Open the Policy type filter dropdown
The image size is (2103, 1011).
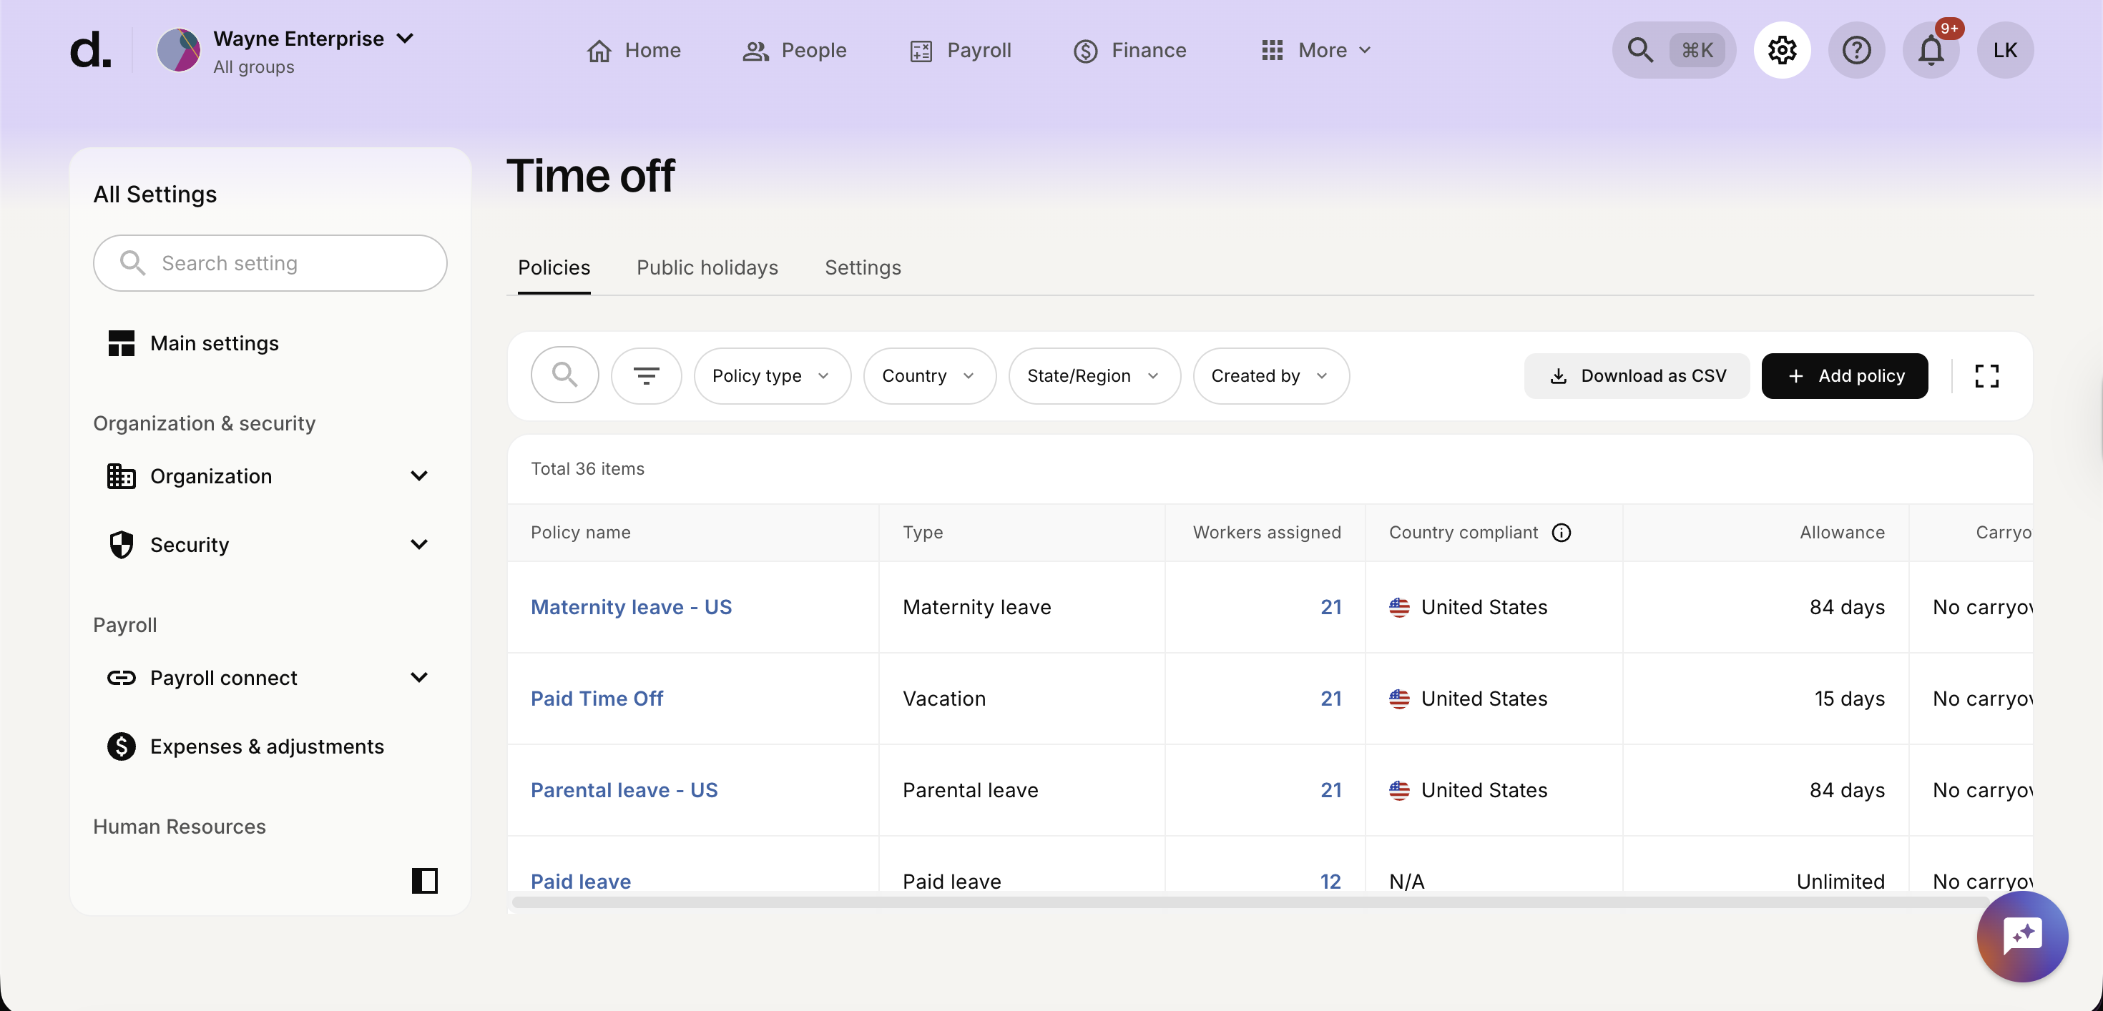click(x=772, y=375)
